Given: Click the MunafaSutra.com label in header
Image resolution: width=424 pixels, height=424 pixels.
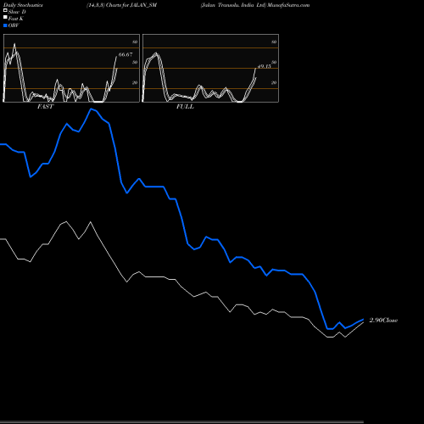Looking at the screenshot, I should point(288,5).
